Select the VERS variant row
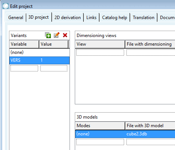The height and width of the screenshot is (150, 175). pos(39,60)
